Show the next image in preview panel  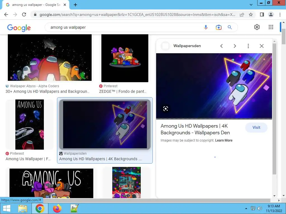pos(235,46)
